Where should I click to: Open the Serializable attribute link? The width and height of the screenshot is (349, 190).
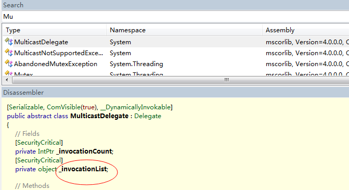coord(26,107)
